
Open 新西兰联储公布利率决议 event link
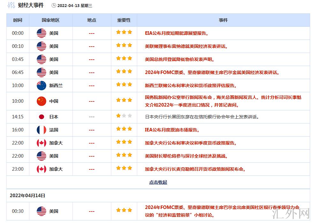[x=191, y=85]
